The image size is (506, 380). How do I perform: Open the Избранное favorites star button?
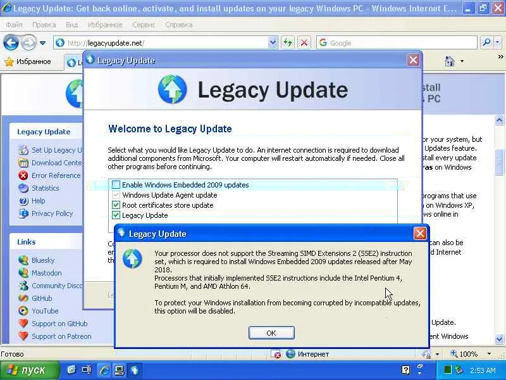coord(28,61)
